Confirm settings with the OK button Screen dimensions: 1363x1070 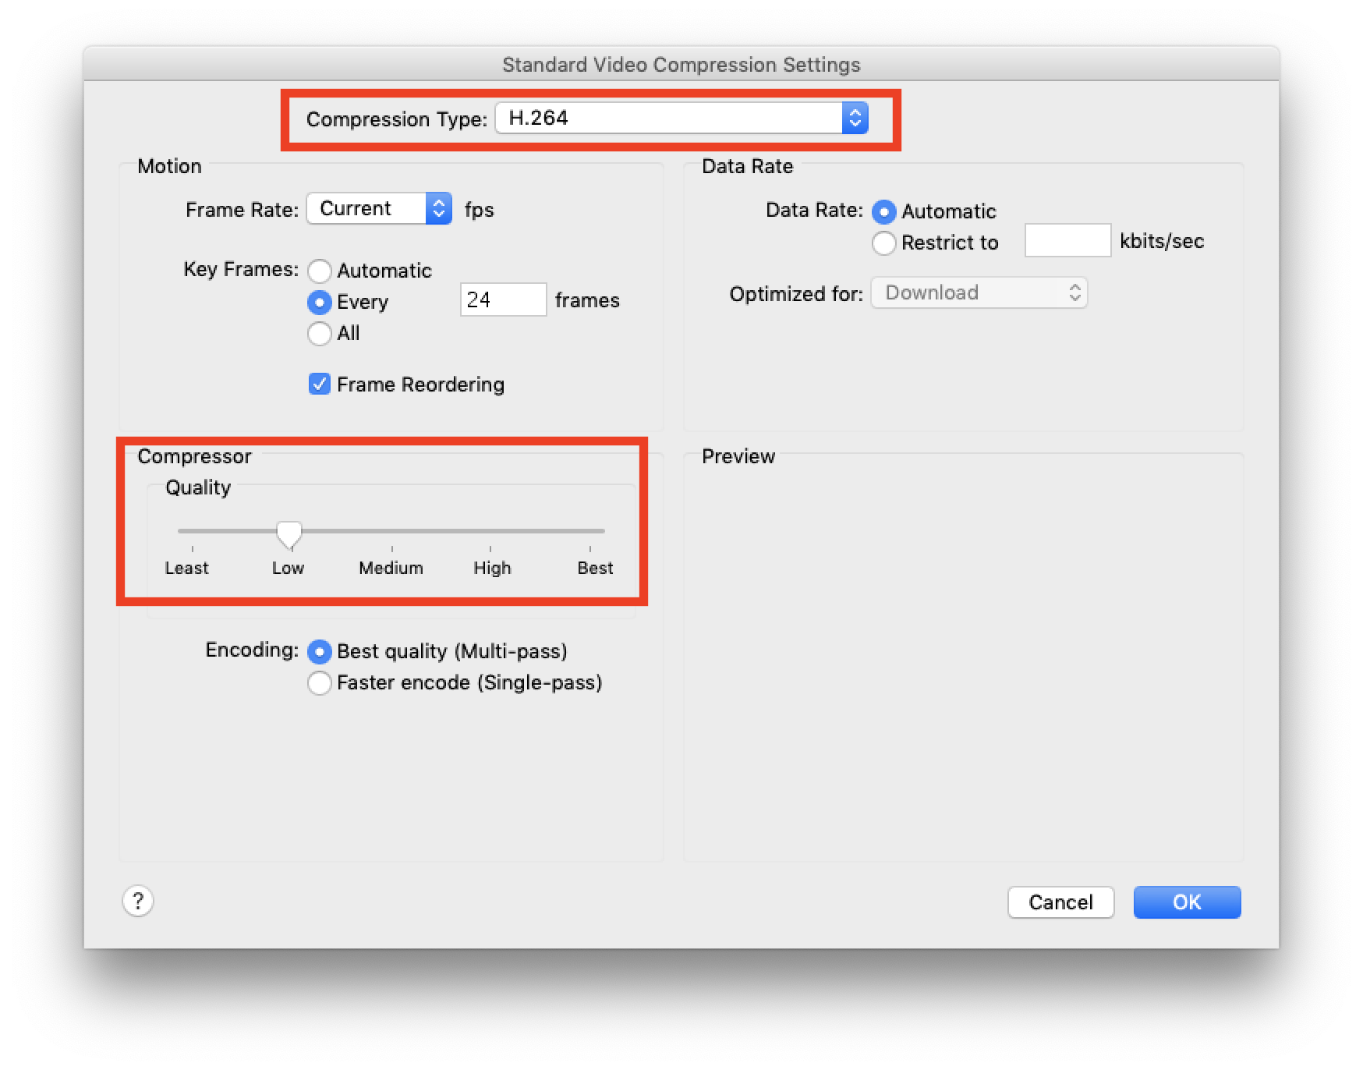pos(1187,902)
